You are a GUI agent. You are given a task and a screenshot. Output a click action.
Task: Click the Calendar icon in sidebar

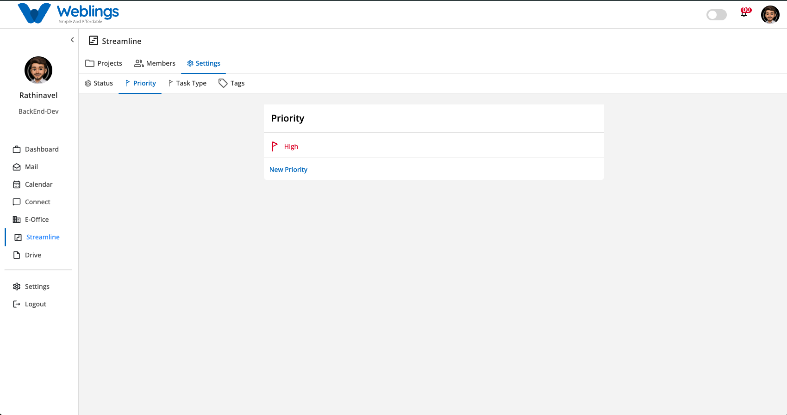click(17, 184)
